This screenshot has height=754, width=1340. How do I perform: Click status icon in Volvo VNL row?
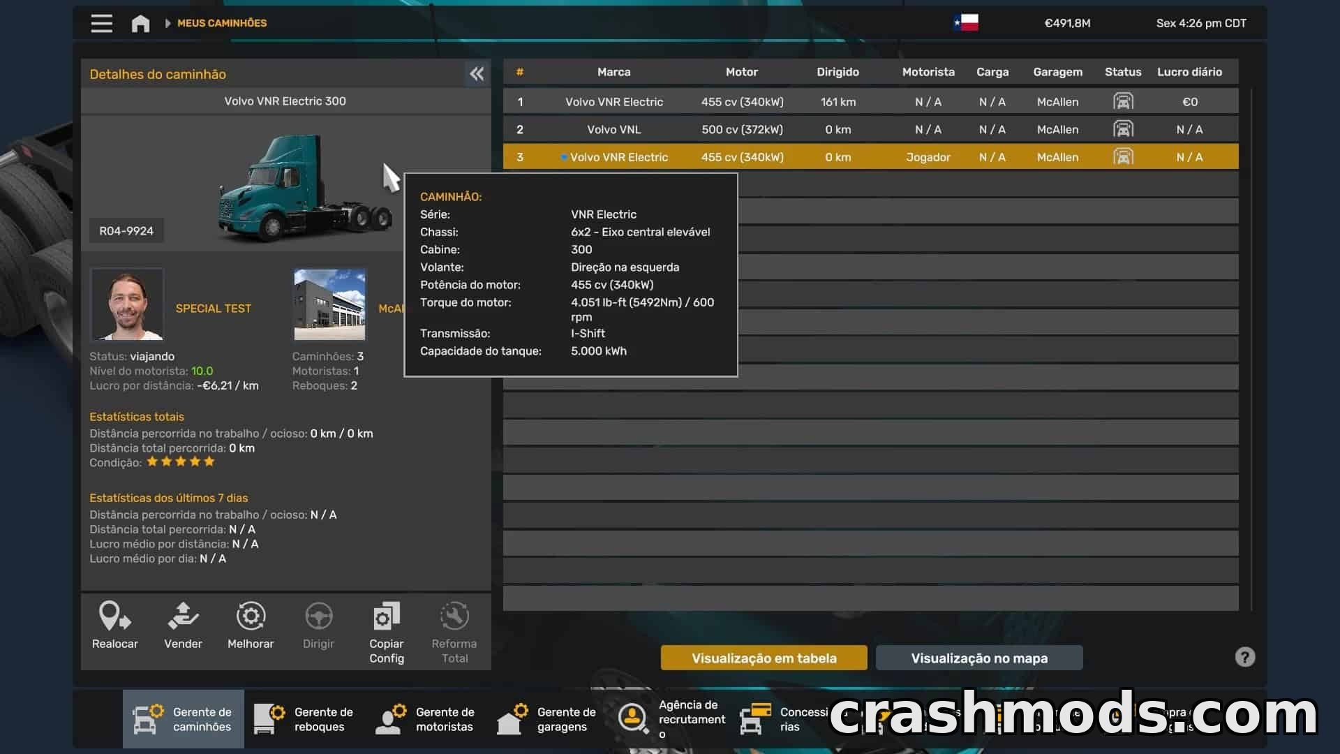(x=1123, y=129)
